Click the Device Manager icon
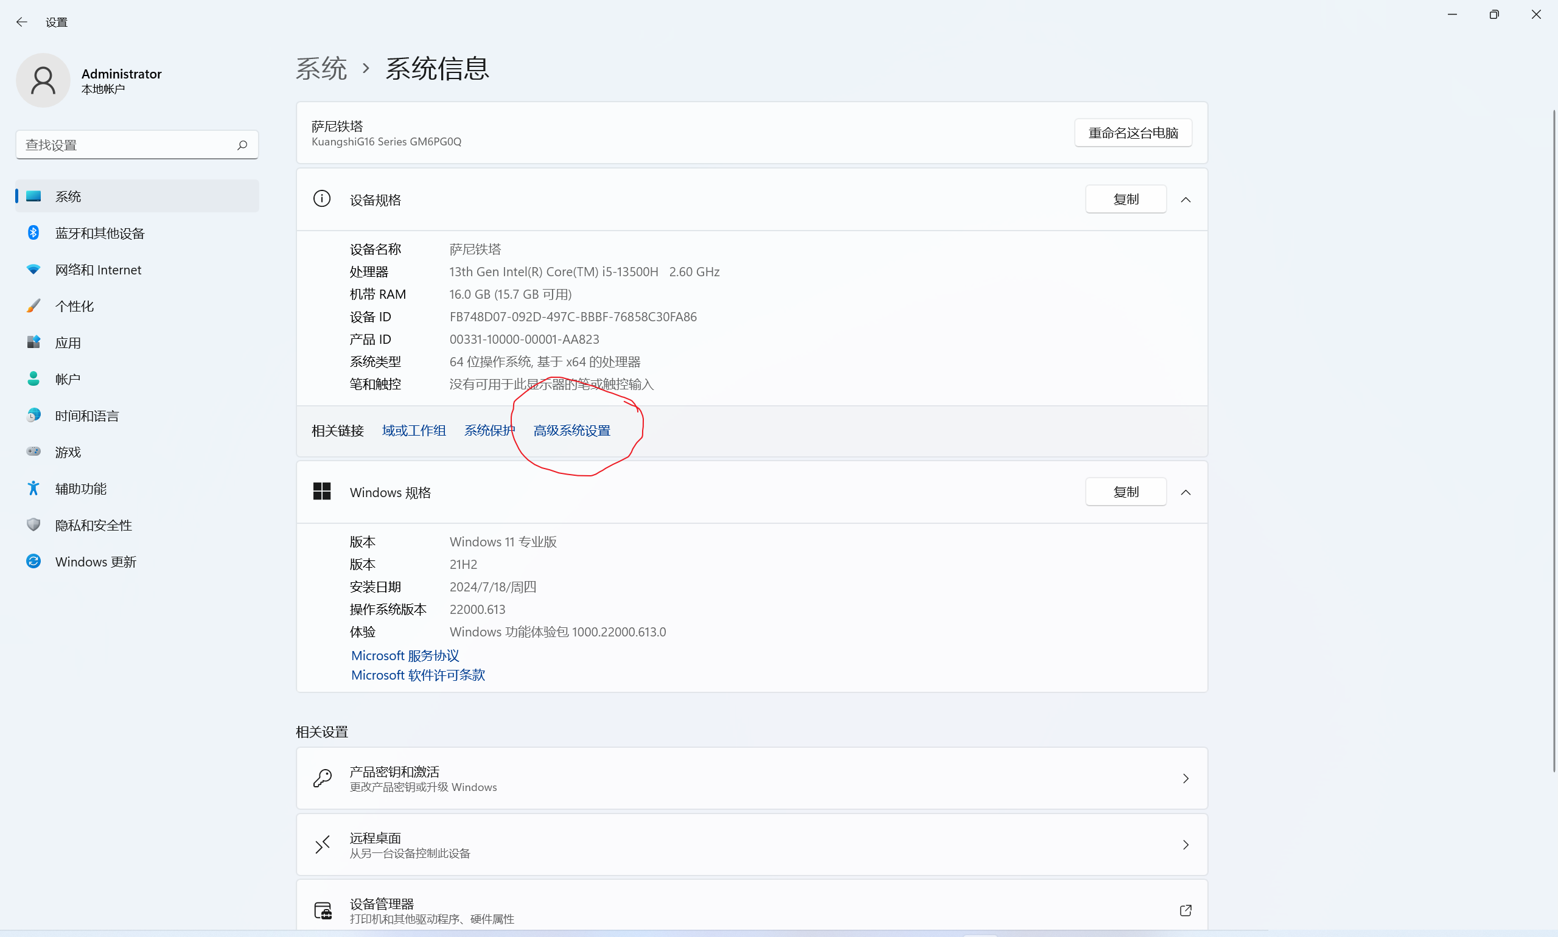 pos(323,910)
